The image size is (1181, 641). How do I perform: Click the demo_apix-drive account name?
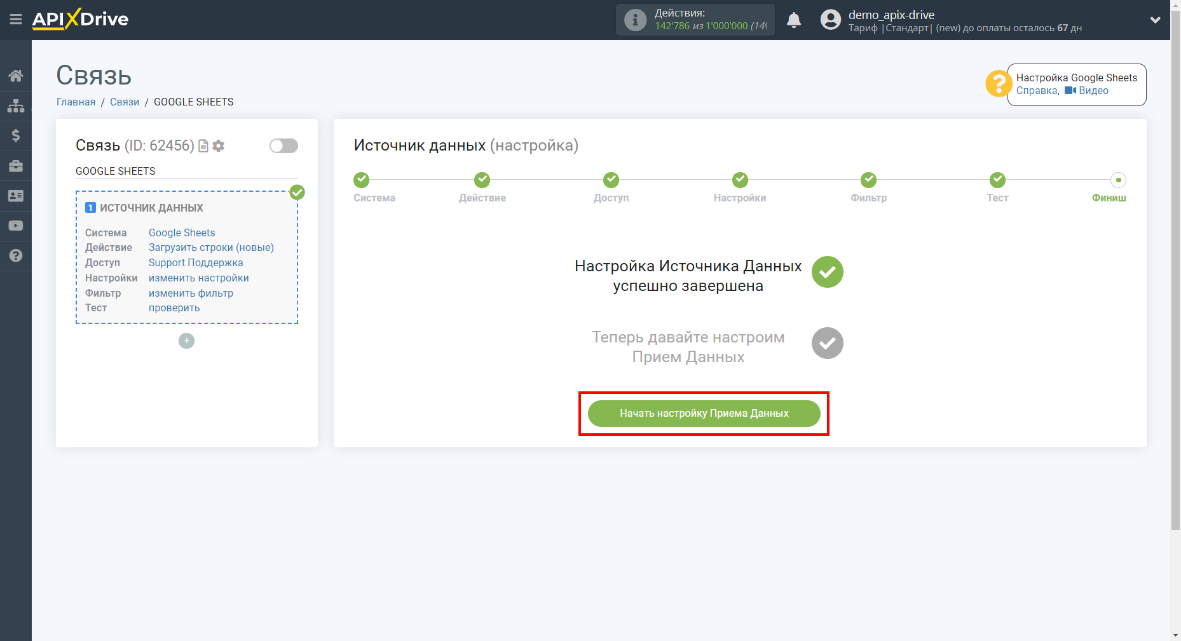pyautogui.click(x=891, y=15)
